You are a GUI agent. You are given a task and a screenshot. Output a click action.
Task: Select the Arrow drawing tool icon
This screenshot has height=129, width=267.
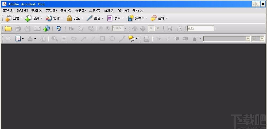click(83, 39)
